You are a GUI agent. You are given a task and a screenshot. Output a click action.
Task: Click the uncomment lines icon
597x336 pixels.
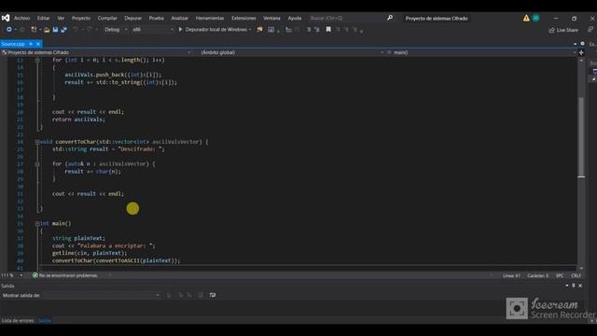coord(317,29)
